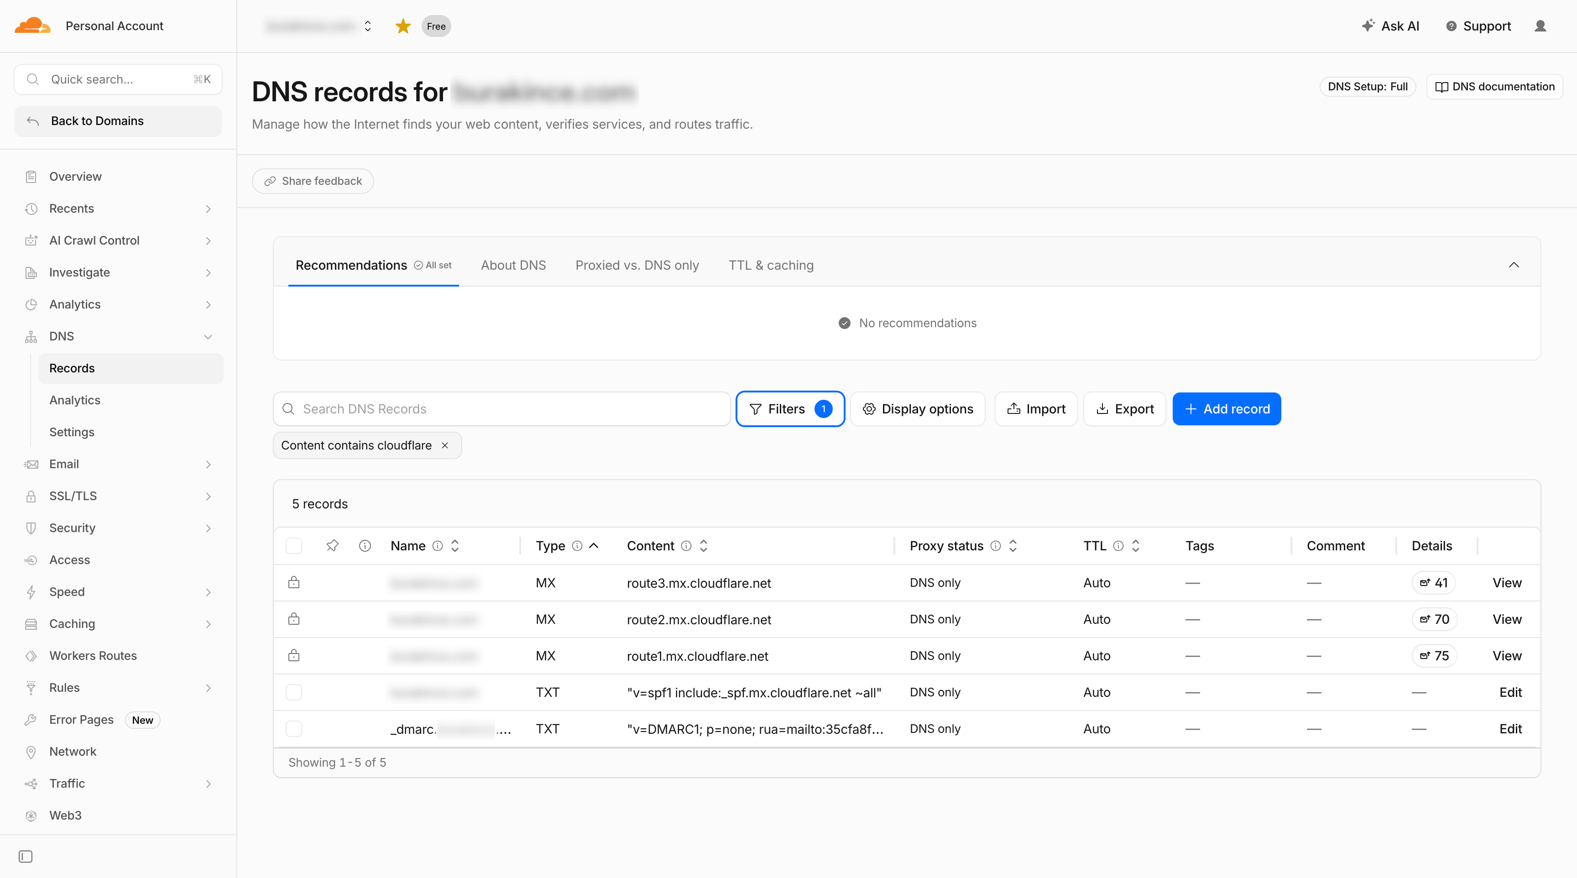Switch to TTL & caching tab
This screenshot has width=1577, height=878.
pyautogui.click(x=771, y=265)
